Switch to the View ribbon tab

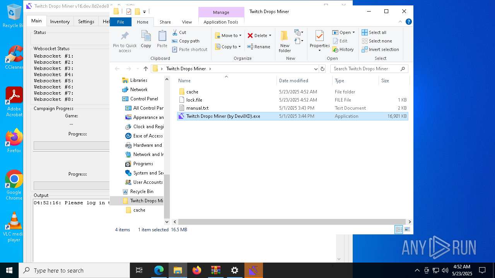(x=187, y=22)
